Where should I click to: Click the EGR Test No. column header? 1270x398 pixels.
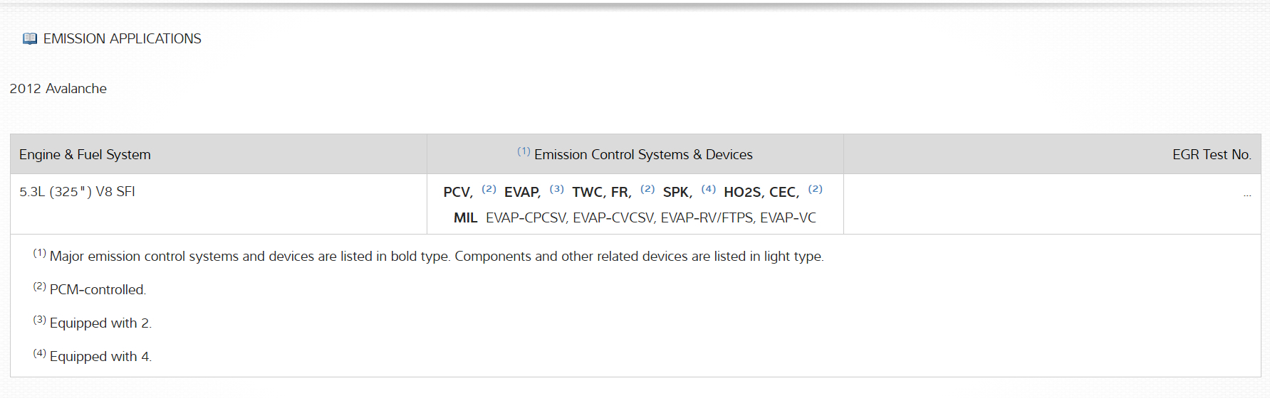1211,154
